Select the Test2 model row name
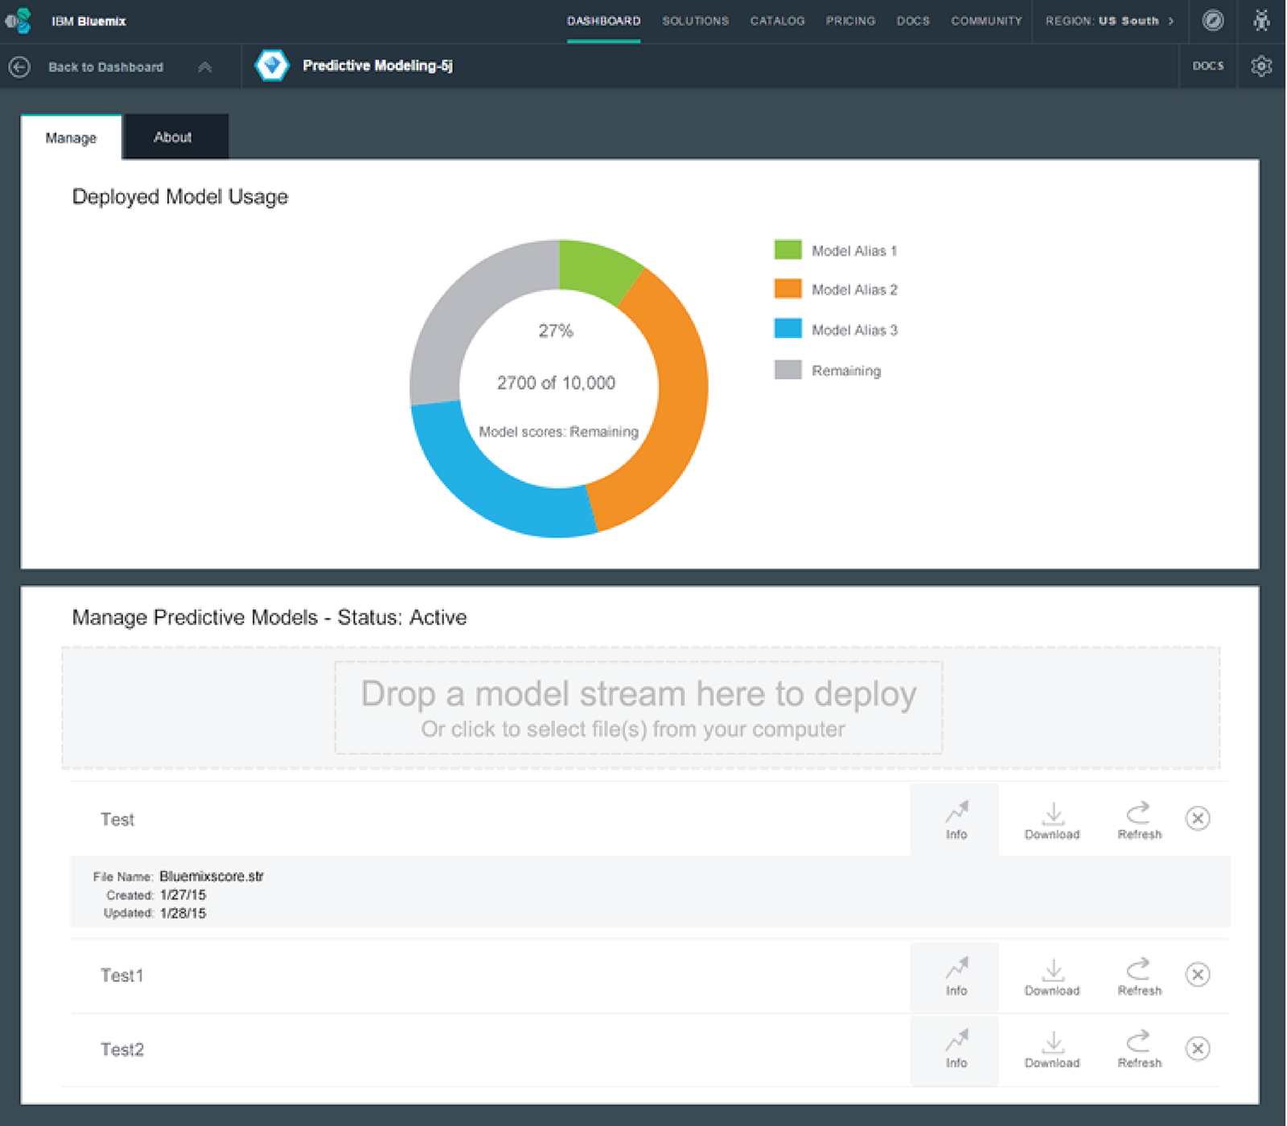Viewport: 1287px width, 1126px height. (x=122, y=1050)
